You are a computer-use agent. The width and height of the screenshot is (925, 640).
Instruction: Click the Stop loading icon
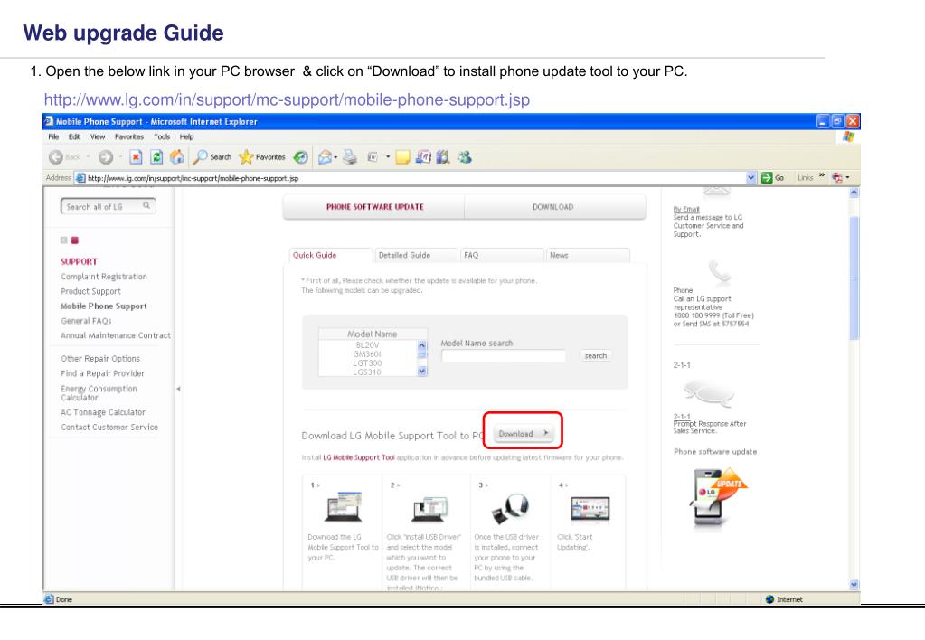click(136, 157)
